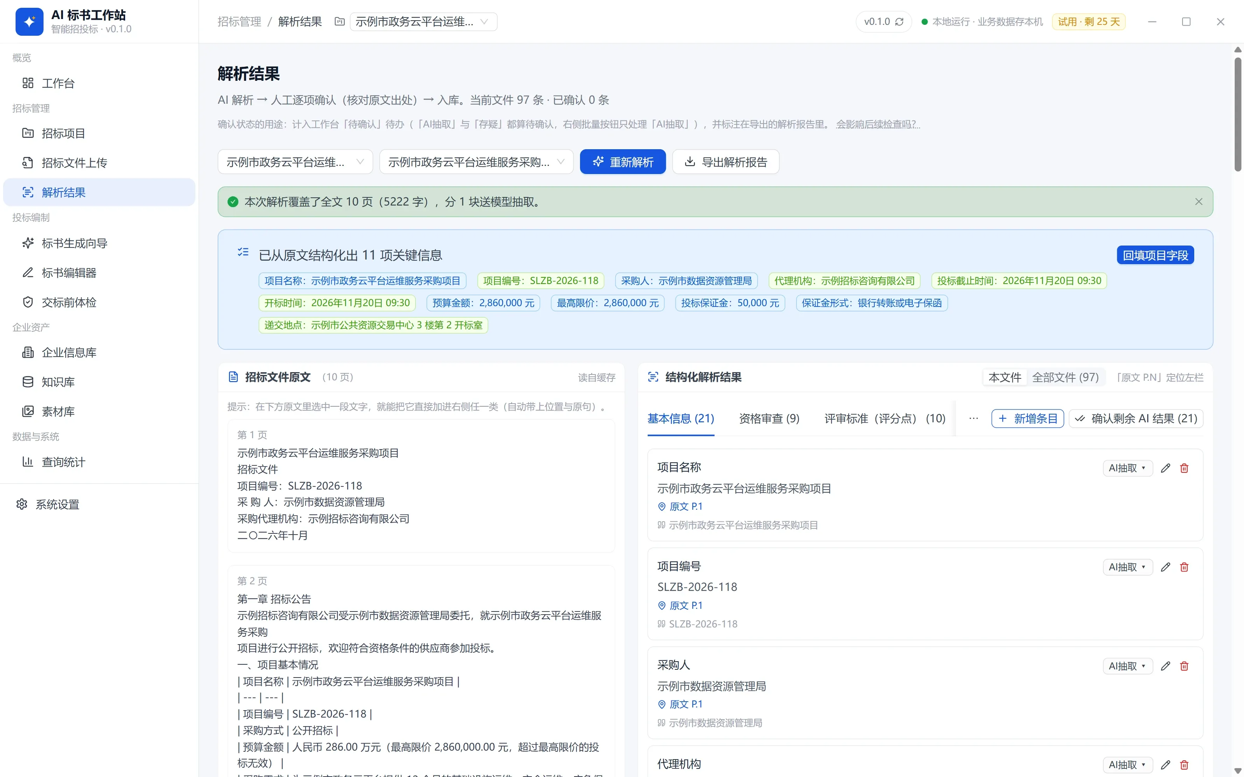Open AI抽取 status dropdown for 项目名称
Image resolution: width=1244 pixels, height=777 pixels.
(1127, 468)
